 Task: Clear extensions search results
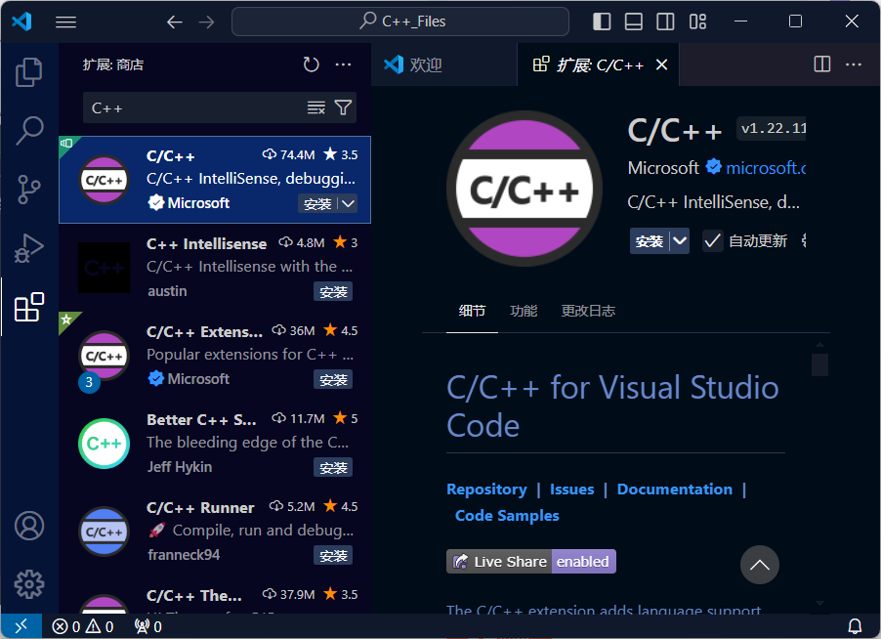[316, 107]
